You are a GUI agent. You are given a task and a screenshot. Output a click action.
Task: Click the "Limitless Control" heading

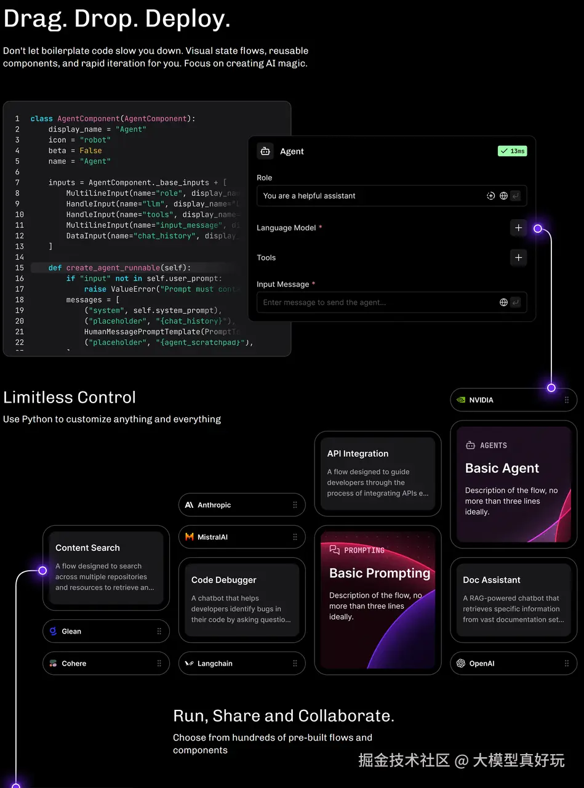coord(70,397)
